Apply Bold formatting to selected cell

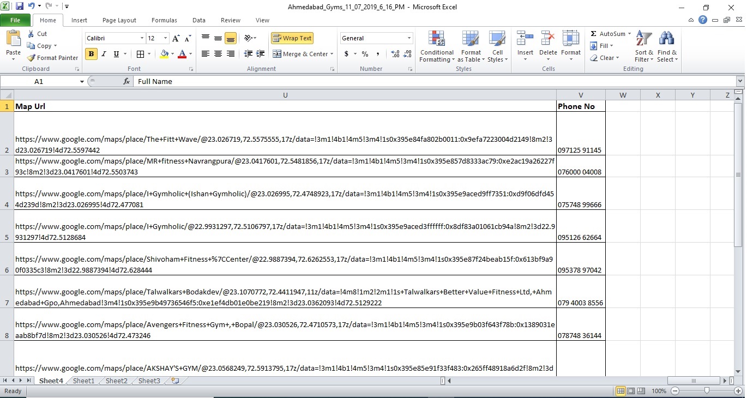tap(91, 54)
